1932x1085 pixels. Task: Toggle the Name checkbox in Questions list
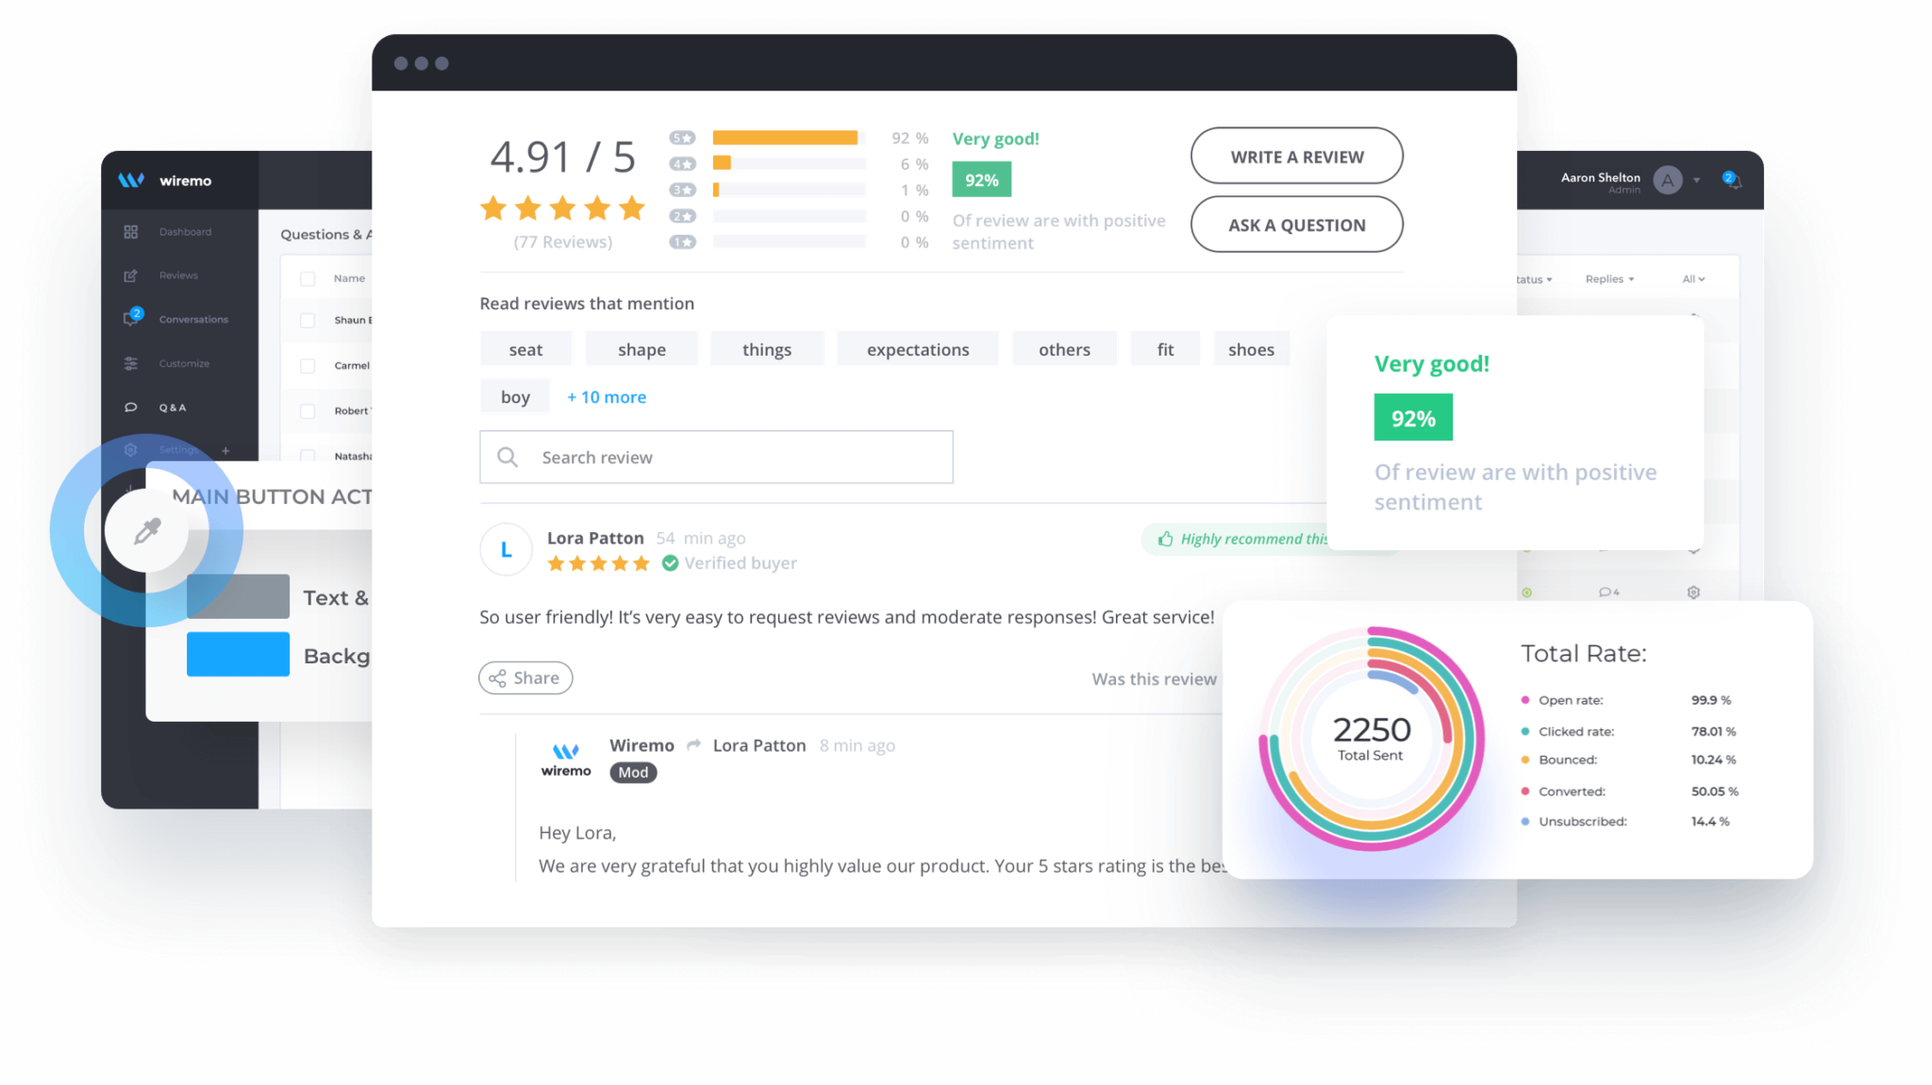308,278
